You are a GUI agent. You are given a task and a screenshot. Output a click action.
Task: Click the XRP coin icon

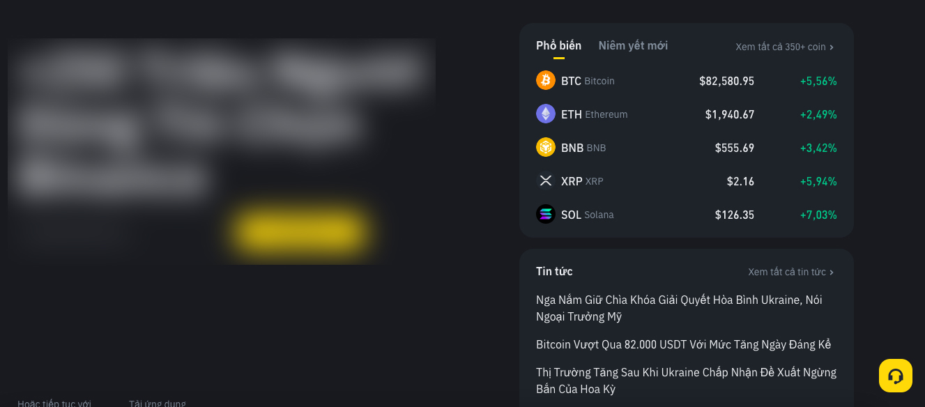tap(545, 181)
